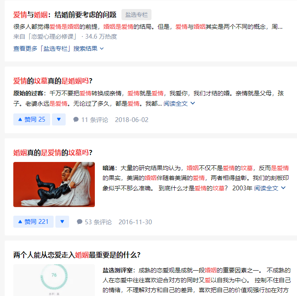Screen dimensions: 297x296
Task: Click the date 2018-06-02
Action: 132,120
